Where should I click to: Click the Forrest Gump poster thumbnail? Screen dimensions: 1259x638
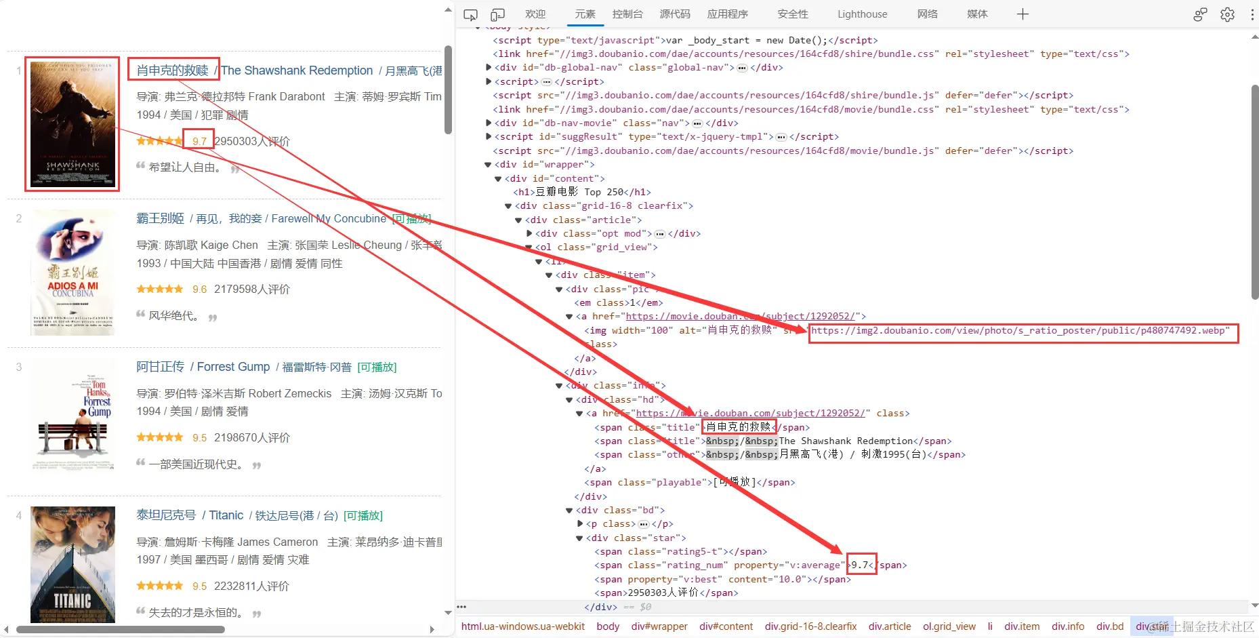[x=73, y=415]
